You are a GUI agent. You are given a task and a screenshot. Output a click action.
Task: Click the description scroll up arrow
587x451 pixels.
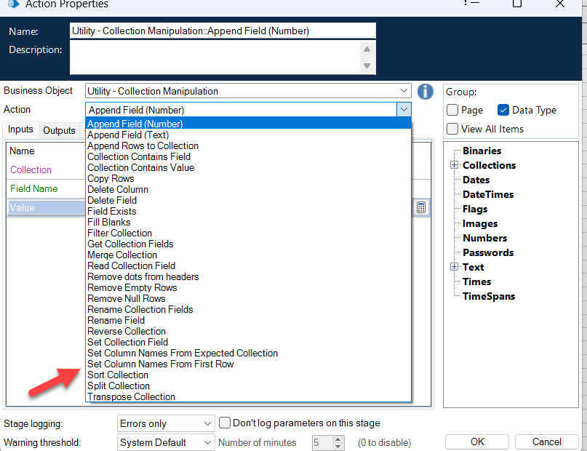point(367,49)
